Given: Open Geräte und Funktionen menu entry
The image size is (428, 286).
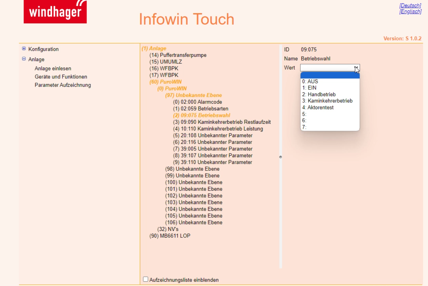Looking at the screenshot, I should click(x=61, y=77).
